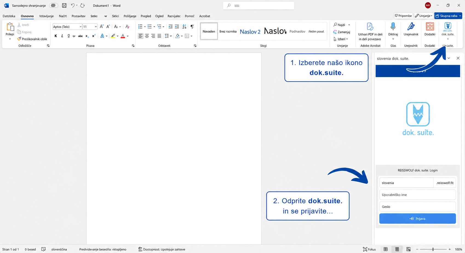This screenshot has height=253, width=465.
Task: Redo the last action
Action: coord(82,5)
